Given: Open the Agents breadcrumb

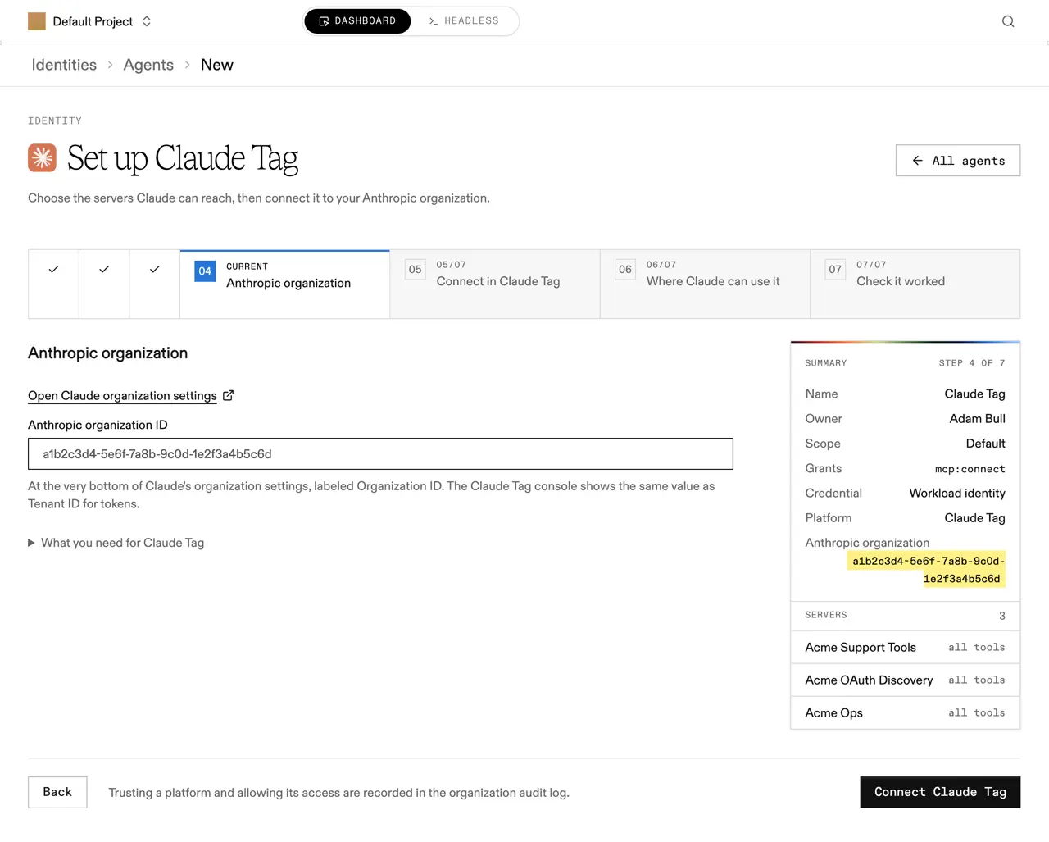Looking at the screenshot, I should coord(148,65).
